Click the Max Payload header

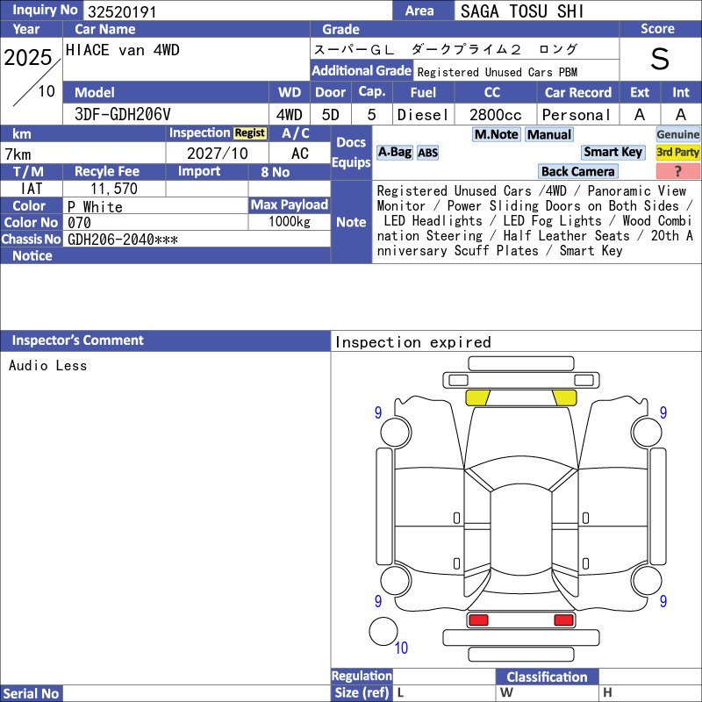tap(290, 205)
